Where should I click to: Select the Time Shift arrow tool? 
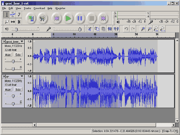13,22
